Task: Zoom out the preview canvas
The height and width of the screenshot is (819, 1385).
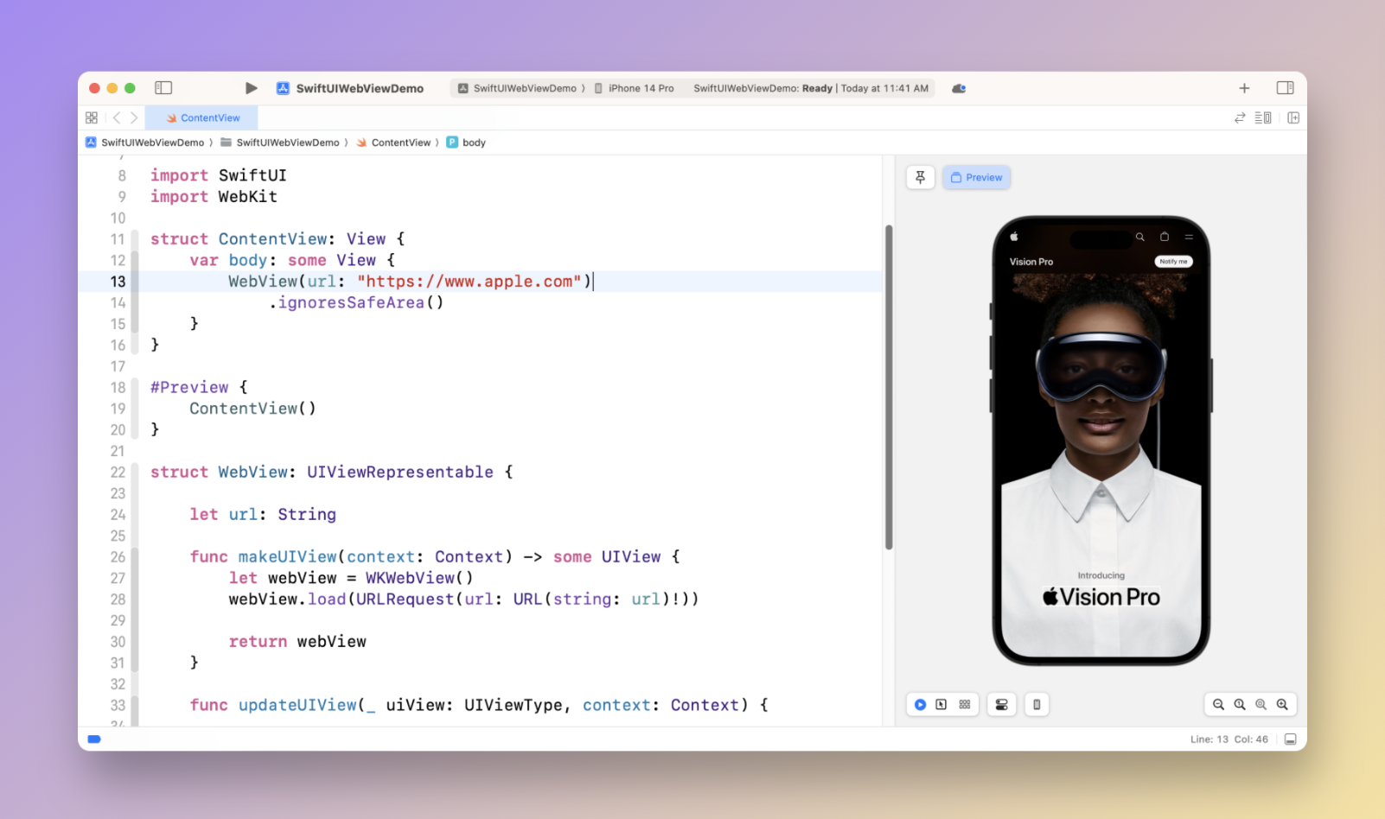Action: [x=1218, y=705]
